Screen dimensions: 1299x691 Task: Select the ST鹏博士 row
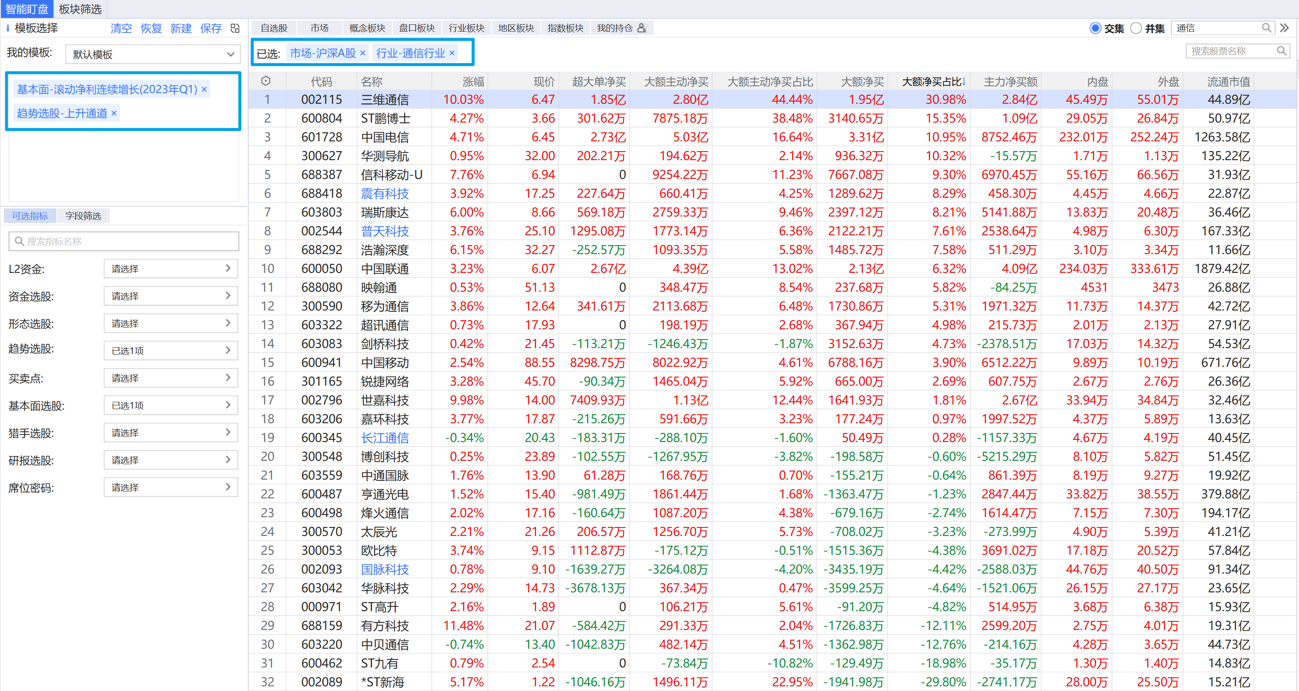[x=773, y=118]
